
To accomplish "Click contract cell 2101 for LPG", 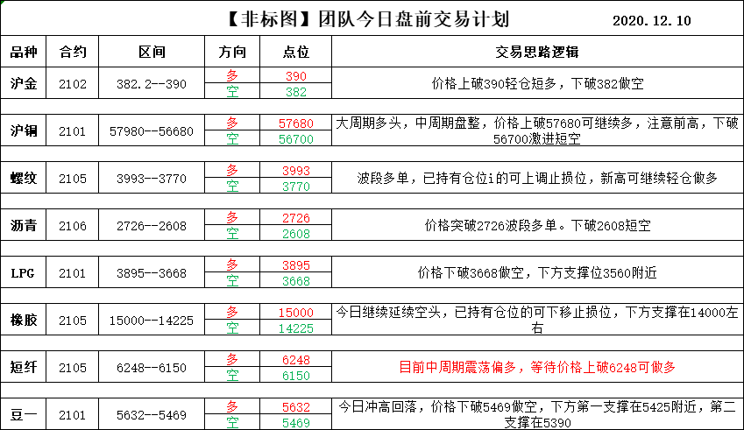I will click(x=73, y=272).
